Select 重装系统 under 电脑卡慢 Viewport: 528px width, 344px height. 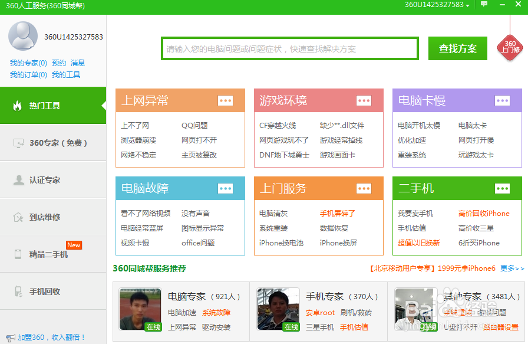pyautogui.click(x=412, y=155)
